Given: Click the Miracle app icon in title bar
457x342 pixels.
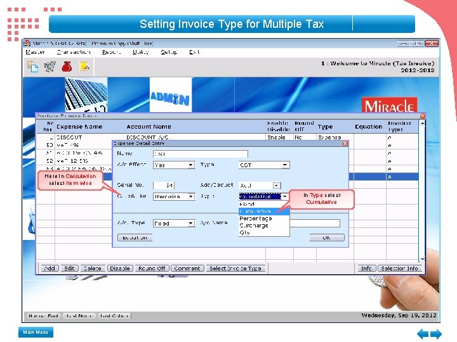Looking at the screenshot, I should (27, 43).
